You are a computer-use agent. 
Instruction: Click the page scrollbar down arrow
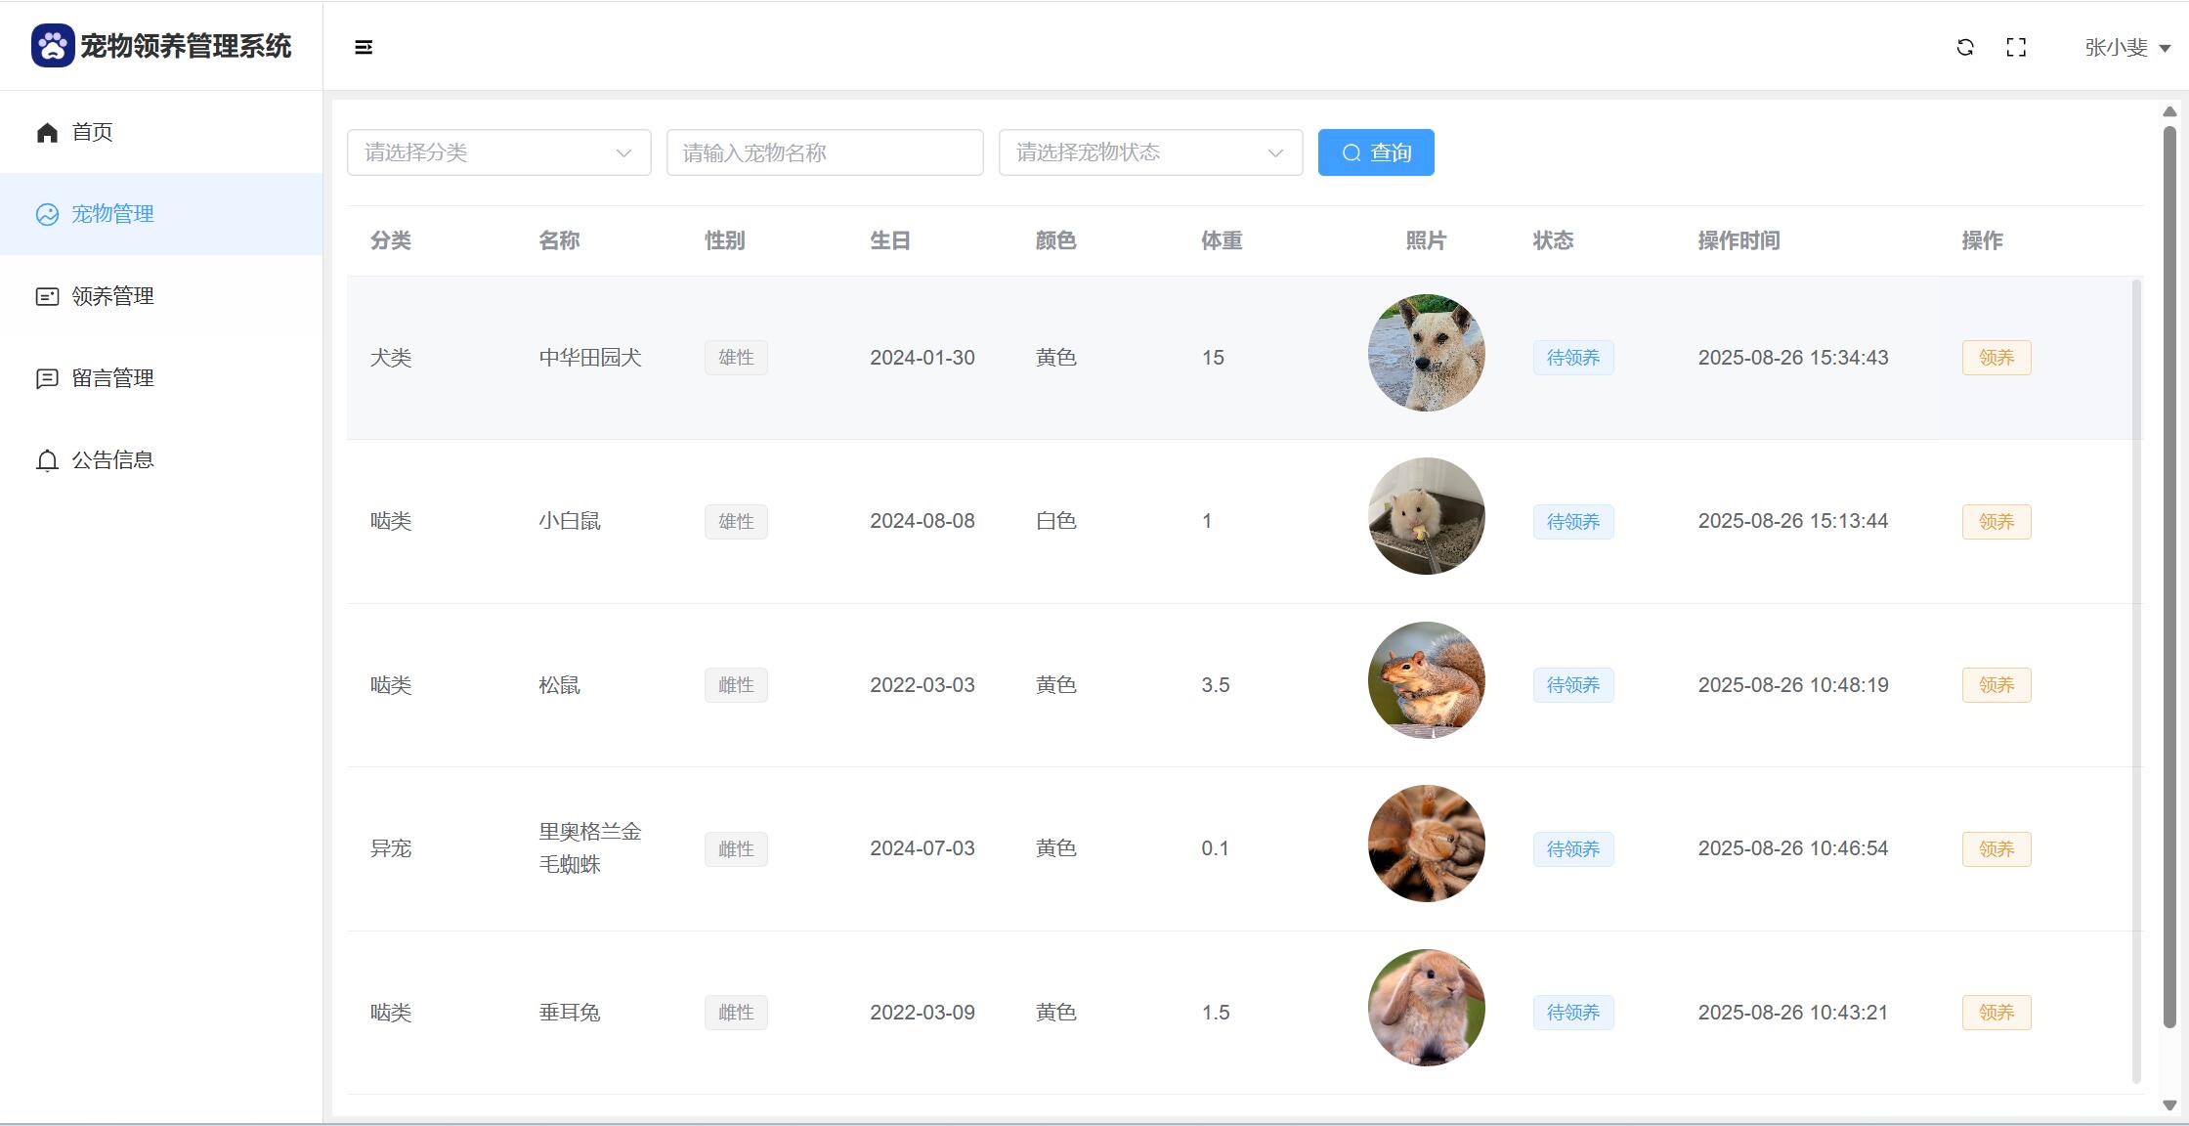point(2169,1105)
